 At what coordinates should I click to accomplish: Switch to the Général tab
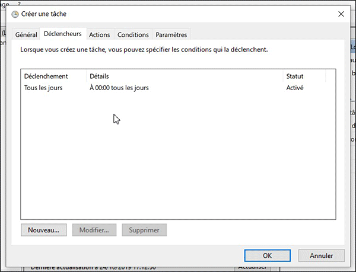pos(26,35)
